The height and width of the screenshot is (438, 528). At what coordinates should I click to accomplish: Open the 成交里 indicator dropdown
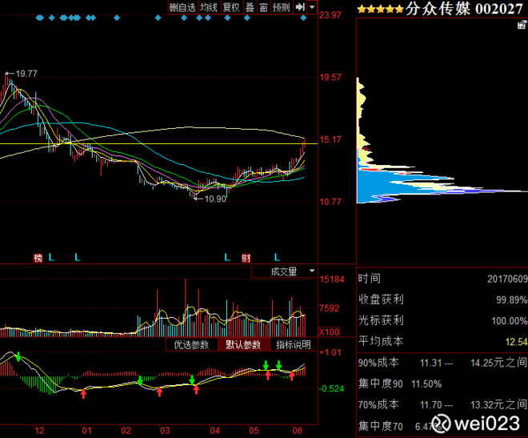pyautogui.click(x=284, y=271)
